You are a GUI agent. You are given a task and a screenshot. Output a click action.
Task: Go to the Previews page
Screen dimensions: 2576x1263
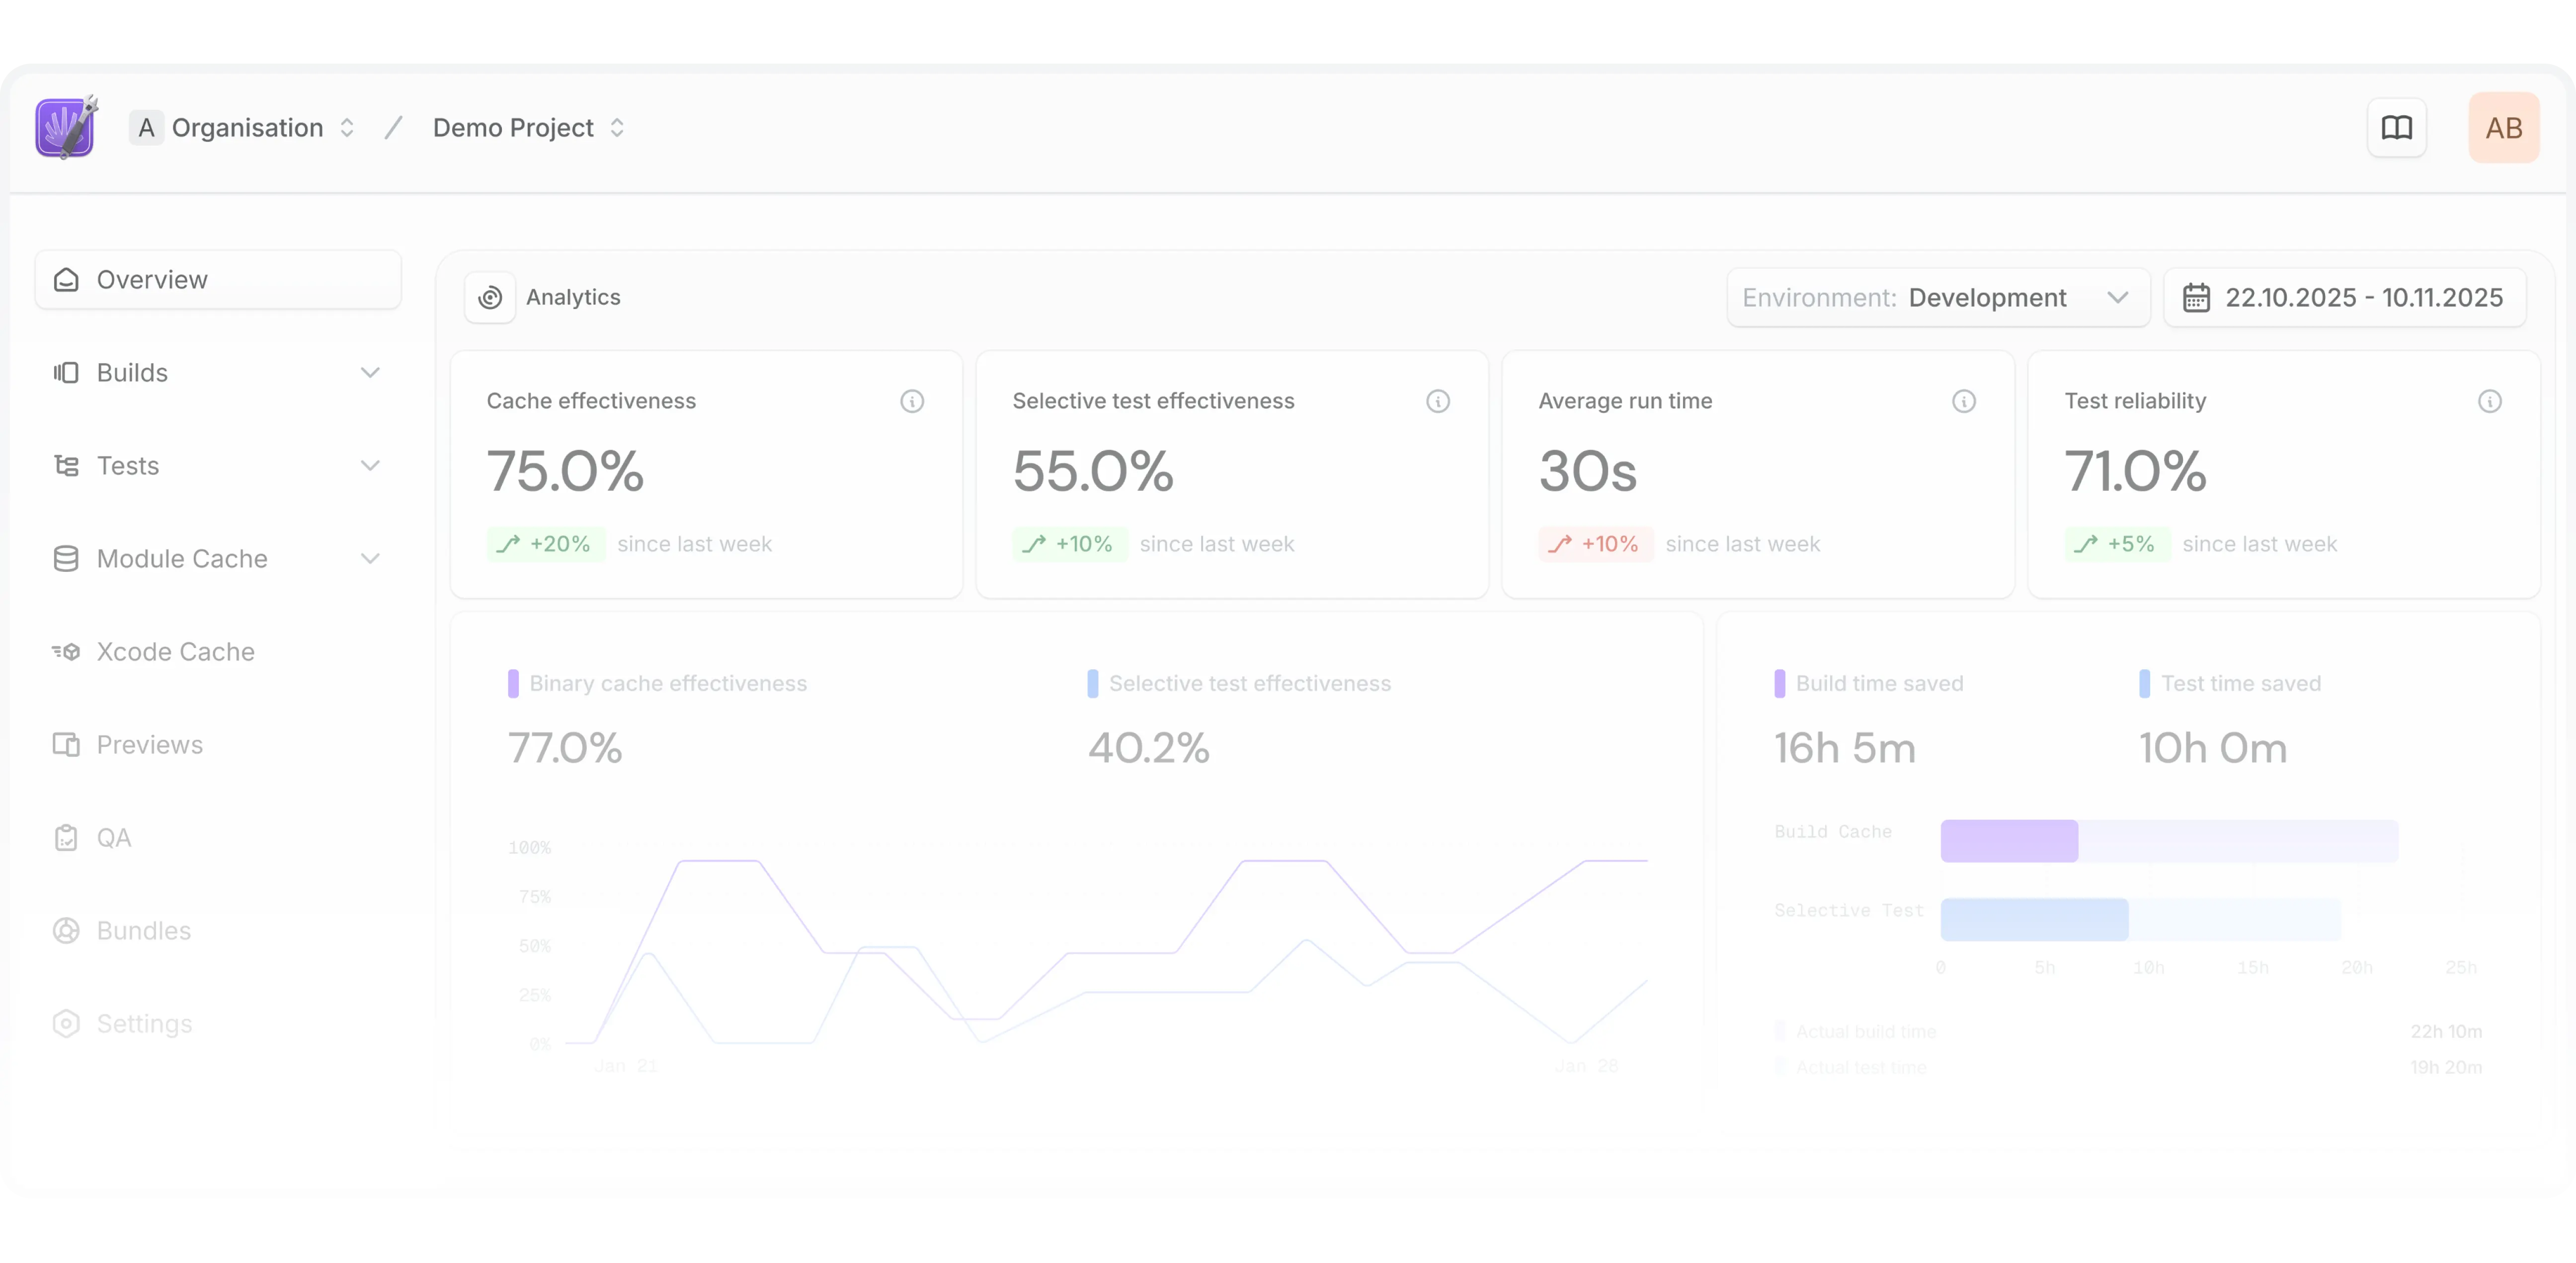[x=149, y=745]
